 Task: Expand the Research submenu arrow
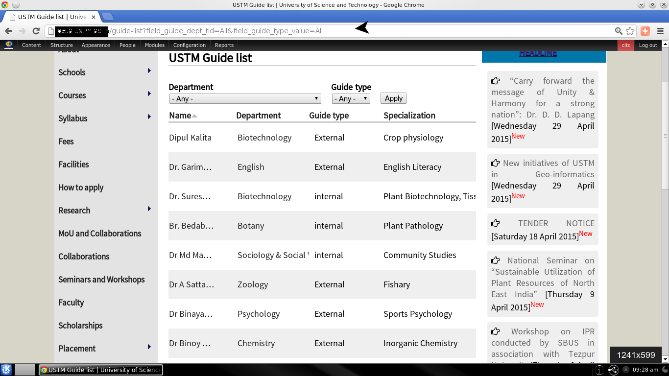click(149, 209)
